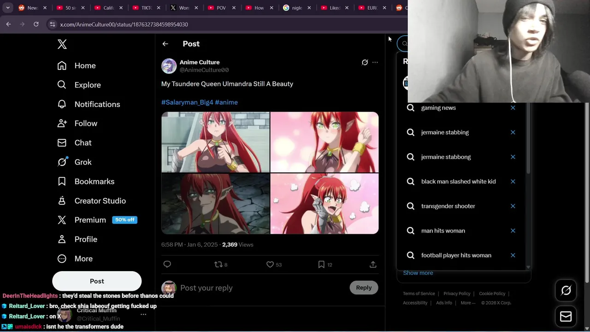590x332 pixels.
Task: Like the post with the heart icon
Action: click(x=274, y=264)
